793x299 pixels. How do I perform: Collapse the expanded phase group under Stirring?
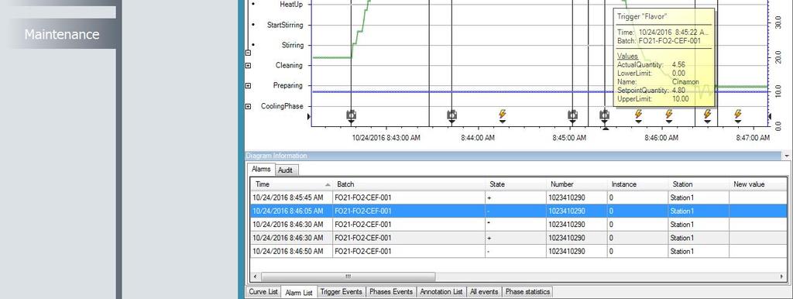(x=248, y=53)
